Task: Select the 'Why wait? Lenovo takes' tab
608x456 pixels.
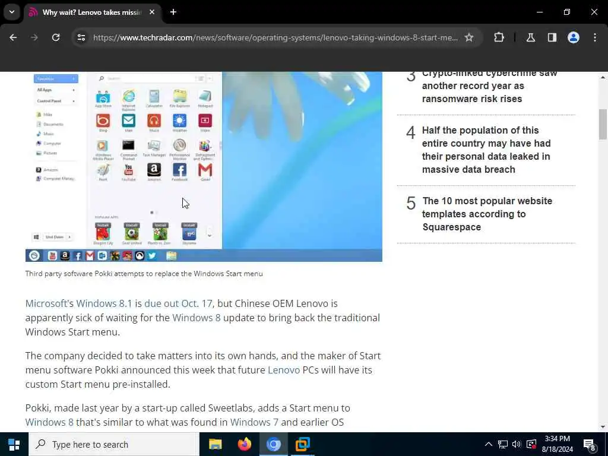Action: point(92,12)
